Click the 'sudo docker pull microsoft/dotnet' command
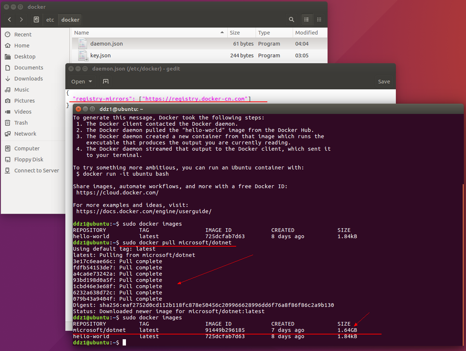Screen dimensions: 466x351 [177, 243]
